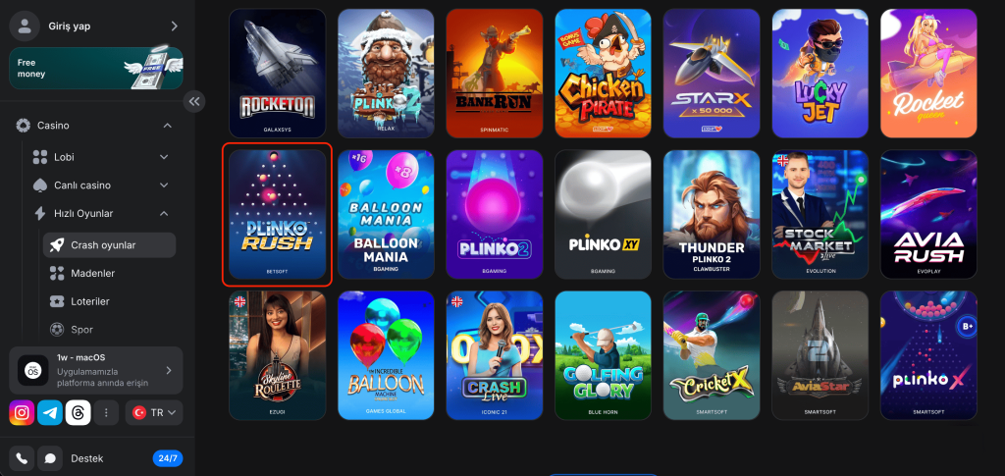The height and width of the screenshot is (476, 1005).
Task: Click the Free money banner
Action: (x=96, y=69)
